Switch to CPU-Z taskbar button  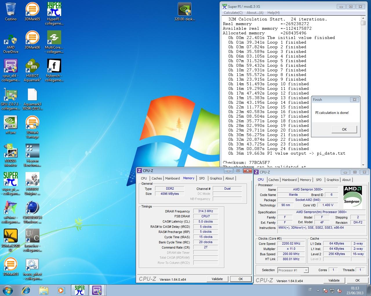(x=97, y=290)
